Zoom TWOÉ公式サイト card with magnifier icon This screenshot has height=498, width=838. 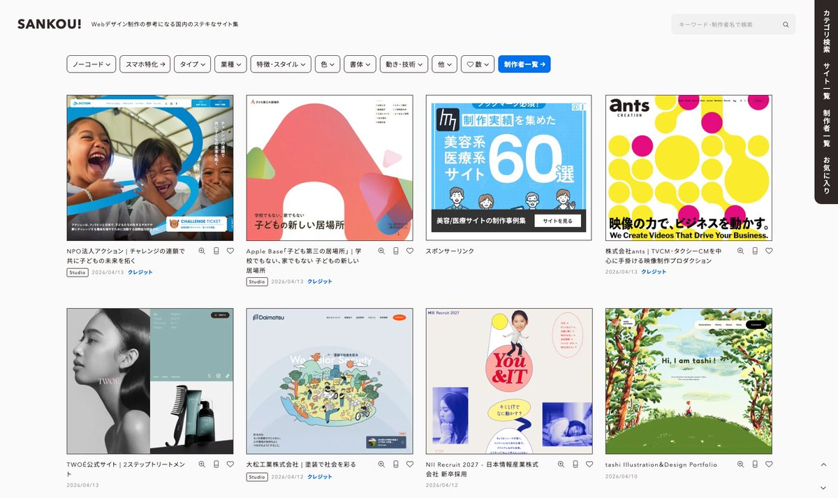(x=202, y=464)
